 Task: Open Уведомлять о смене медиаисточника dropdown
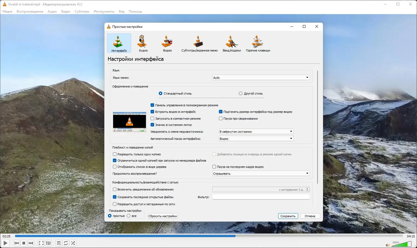[256, 132]
